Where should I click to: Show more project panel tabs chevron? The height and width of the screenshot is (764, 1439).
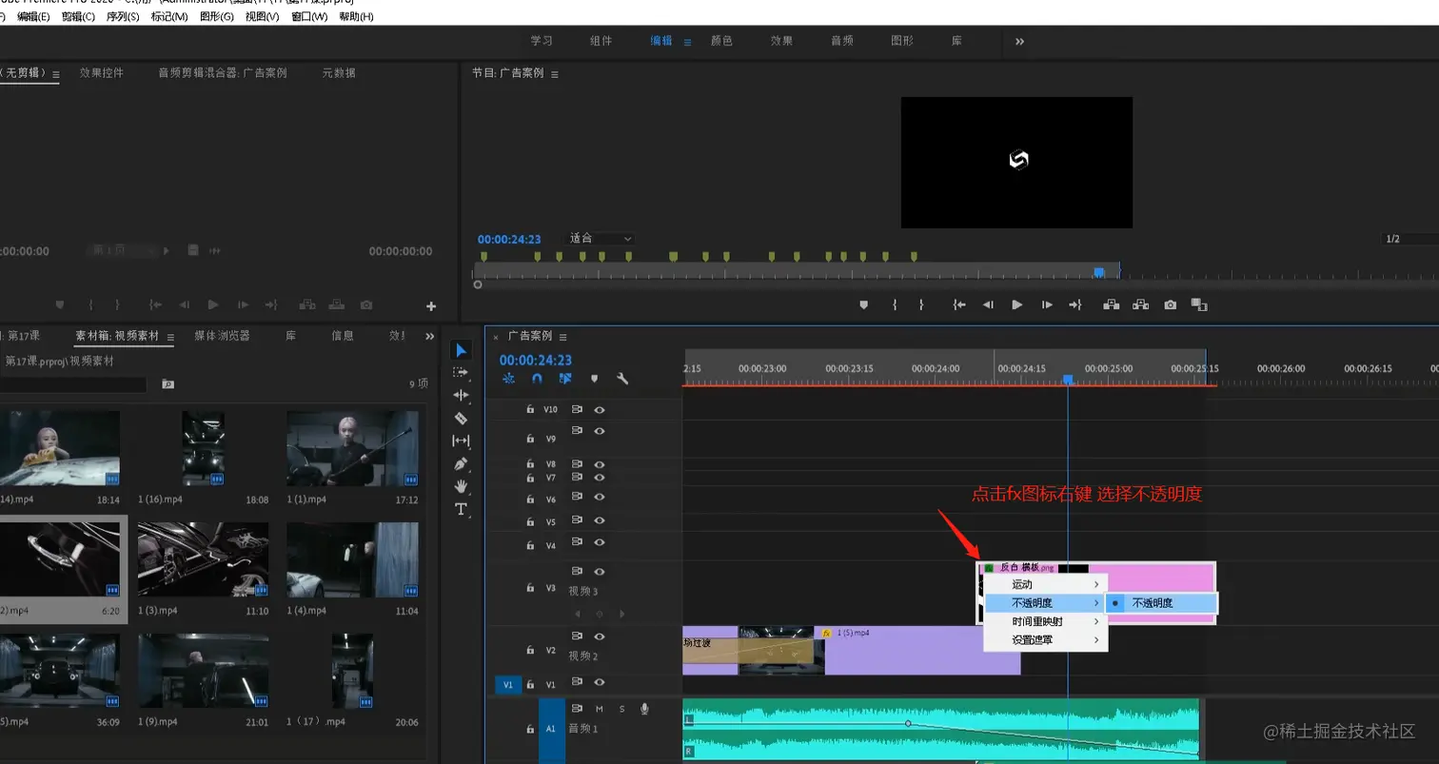click(429, 336)
